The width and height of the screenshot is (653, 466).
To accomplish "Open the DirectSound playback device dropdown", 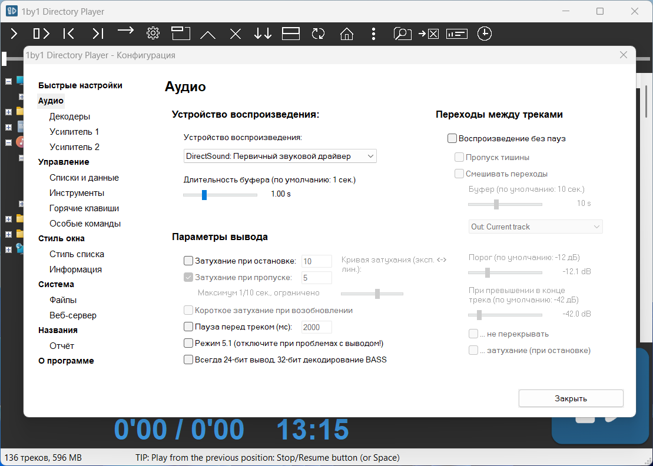I will point(280,156).
